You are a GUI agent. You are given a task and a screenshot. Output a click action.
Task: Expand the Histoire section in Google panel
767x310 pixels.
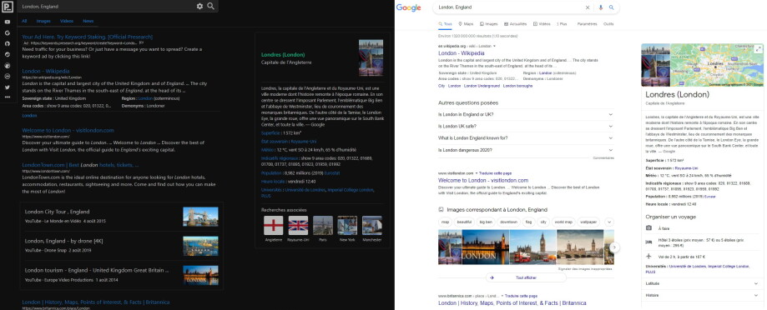[702, 295]
